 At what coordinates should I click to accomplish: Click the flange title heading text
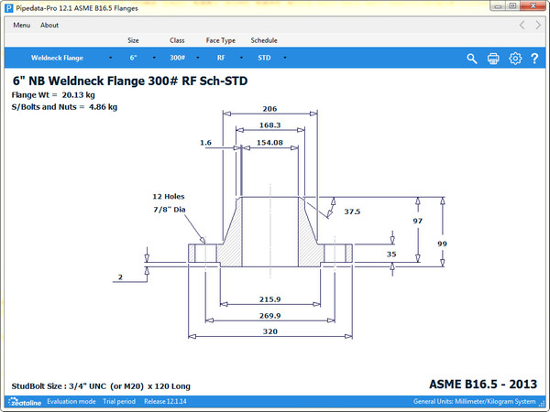tap(130, 81)
